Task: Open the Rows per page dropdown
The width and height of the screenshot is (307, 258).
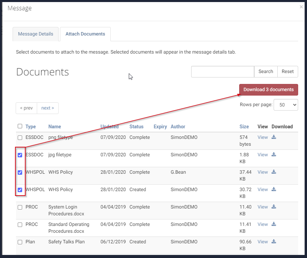Action: tap(286, 105)
